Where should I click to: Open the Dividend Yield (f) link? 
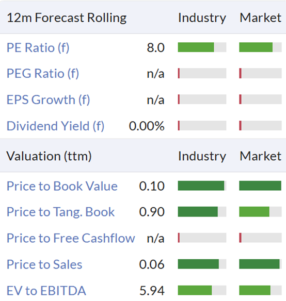55,126
